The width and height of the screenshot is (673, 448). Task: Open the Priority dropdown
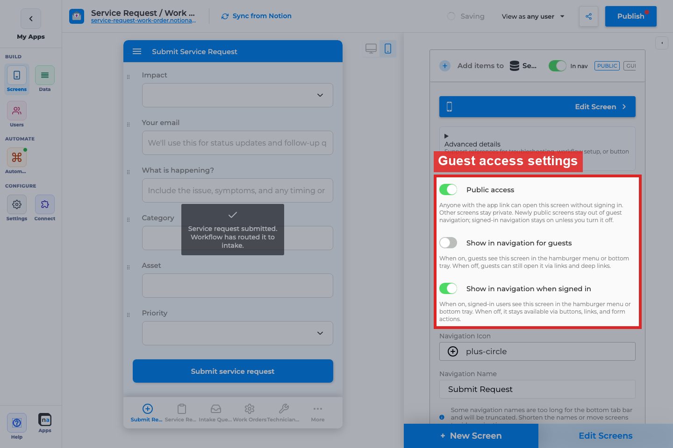click(x=237, y=333)
